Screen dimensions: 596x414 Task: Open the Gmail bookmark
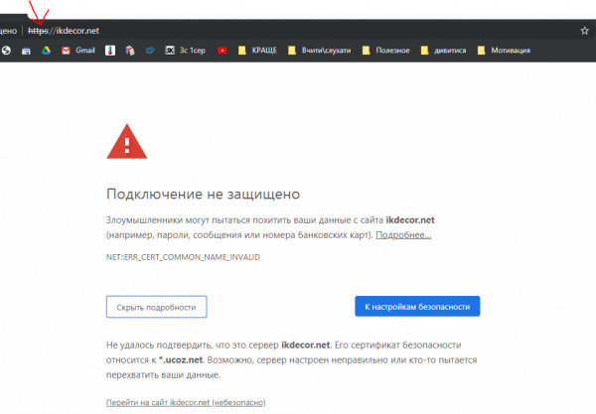pyautogui.click(x=77, y=51)
